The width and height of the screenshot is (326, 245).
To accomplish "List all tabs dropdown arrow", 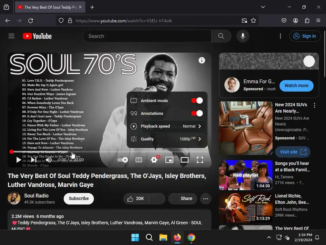I will click(263, 7).
